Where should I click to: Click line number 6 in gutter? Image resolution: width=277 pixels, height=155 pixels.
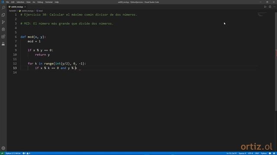(16, 37)
